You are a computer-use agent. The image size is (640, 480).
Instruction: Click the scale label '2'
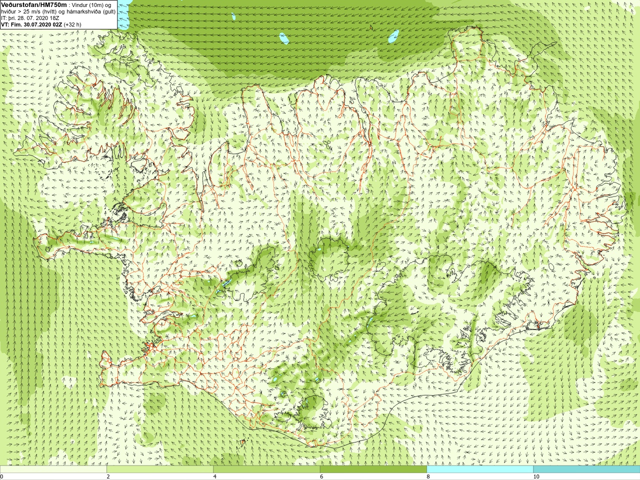pyautogui.click(x=108, y=476)
